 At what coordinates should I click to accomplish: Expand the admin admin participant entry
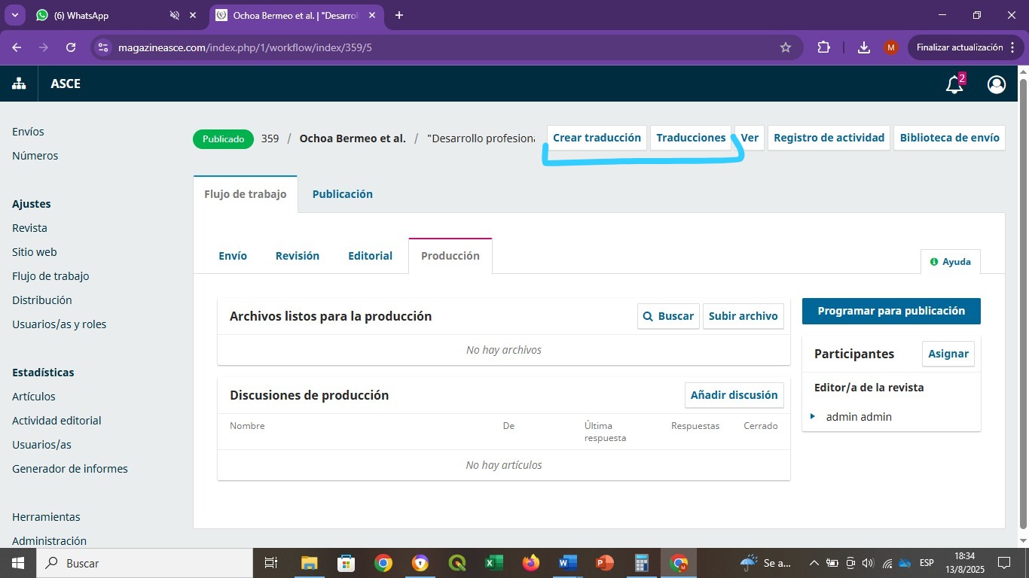[813, 416]
